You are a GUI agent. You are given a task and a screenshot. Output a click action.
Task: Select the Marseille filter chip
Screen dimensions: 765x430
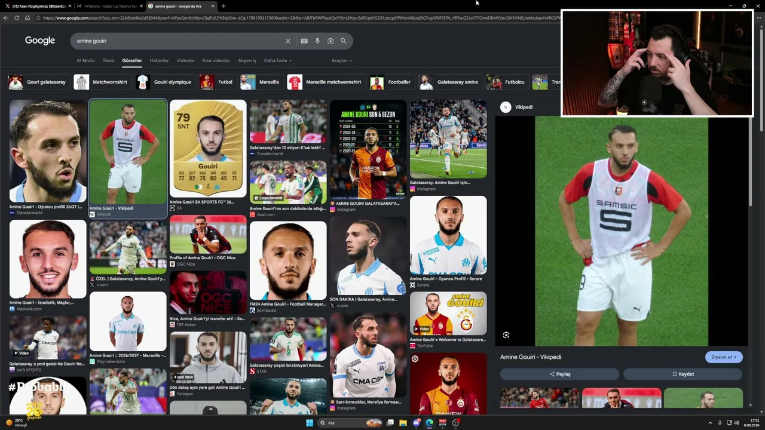tap(261, 82)
